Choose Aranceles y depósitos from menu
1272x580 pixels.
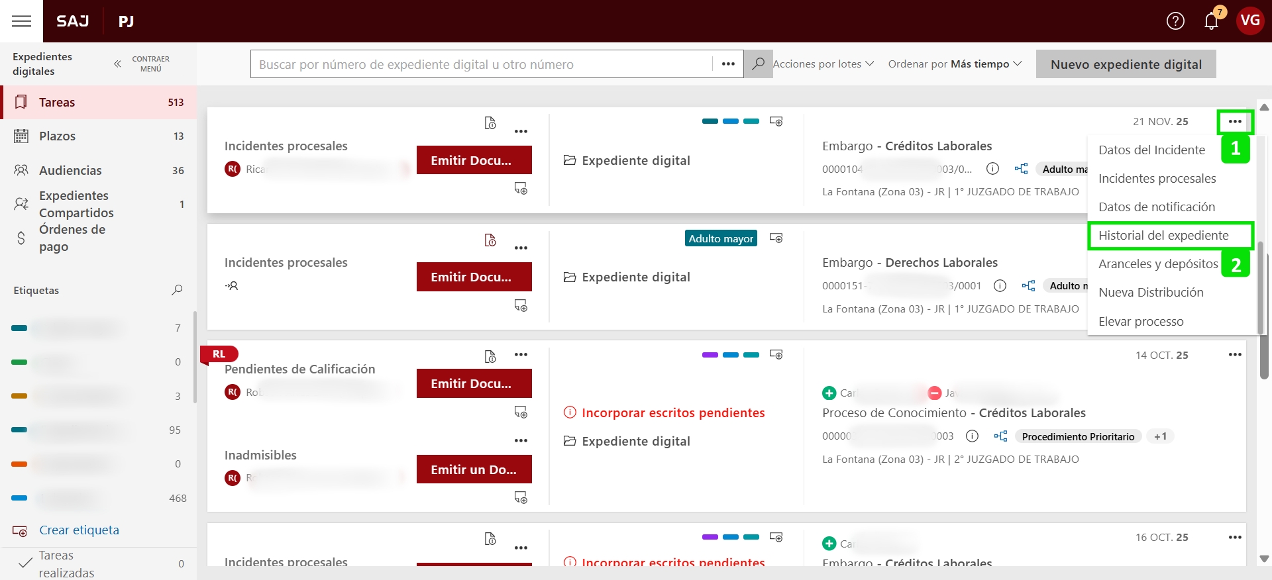pyautogui.click(x=1157, y=264)
